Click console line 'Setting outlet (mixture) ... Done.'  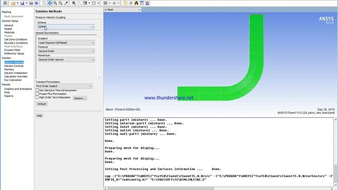pyautogui.click(x=137, y=130)
